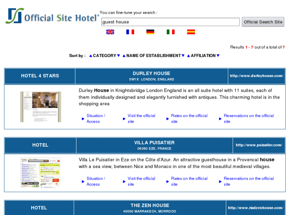
Task: Click the 06360 EZE, FRANCE address text
Action: (x=154, y=149)
